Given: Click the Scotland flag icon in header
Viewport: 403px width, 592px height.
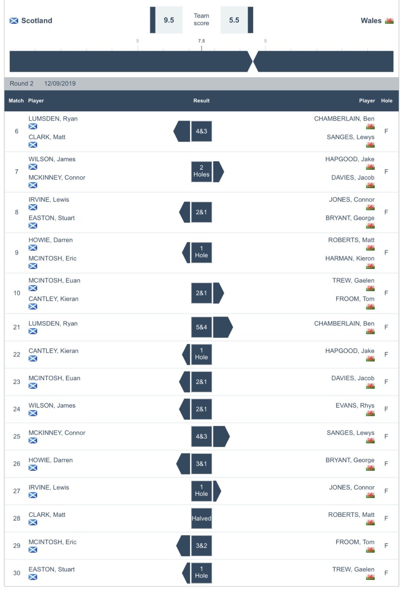Looking at the screenshot, I should point(14,20).
